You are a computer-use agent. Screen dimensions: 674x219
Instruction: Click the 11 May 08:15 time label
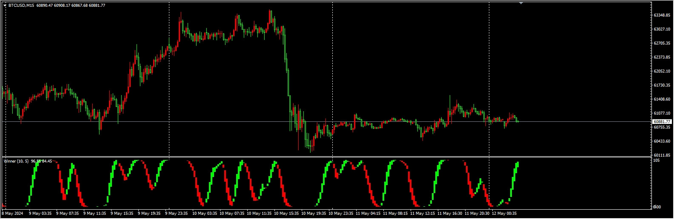tap(395, 213)
